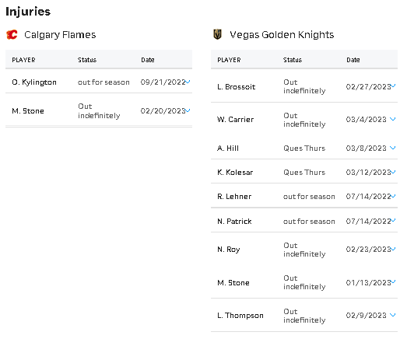Screen dimensions: 407x339
Task: Select the O. Kylington player name
Action: tap(34, 82)
